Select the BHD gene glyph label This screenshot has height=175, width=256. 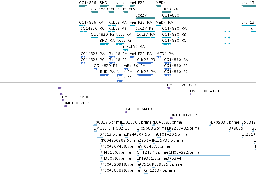tap(103, 3)
